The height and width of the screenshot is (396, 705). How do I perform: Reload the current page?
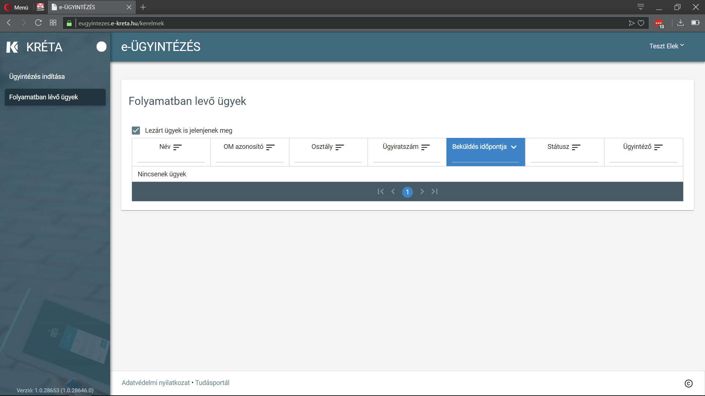click(38, 23)
